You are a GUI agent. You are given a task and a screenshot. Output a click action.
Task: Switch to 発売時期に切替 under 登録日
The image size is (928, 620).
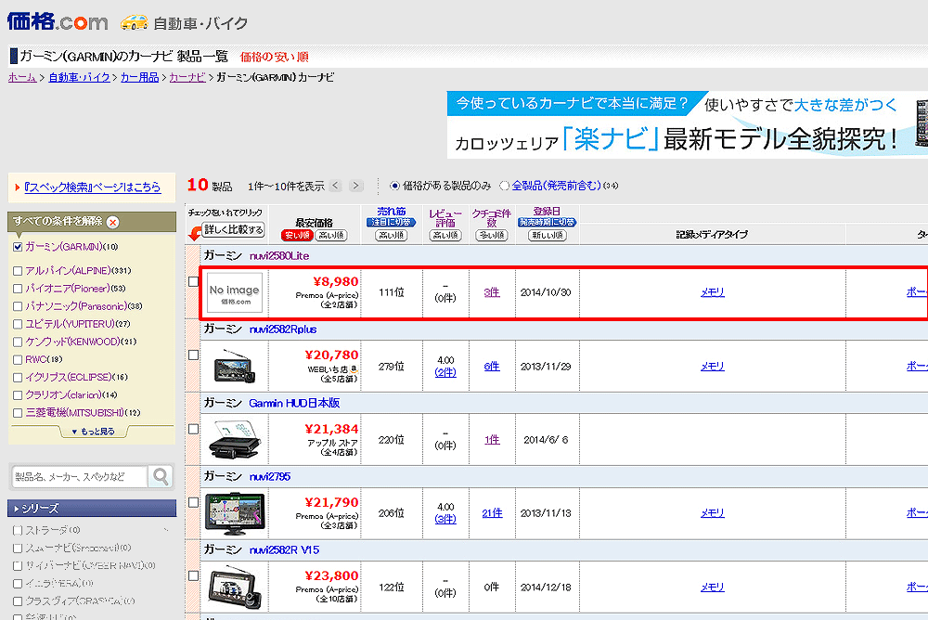547,222
